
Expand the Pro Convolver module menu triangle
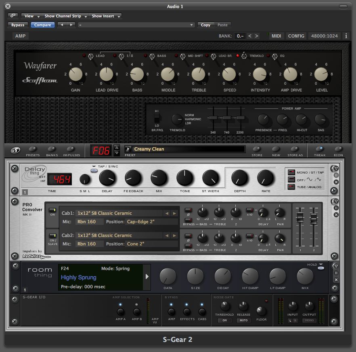pos(336,201)
